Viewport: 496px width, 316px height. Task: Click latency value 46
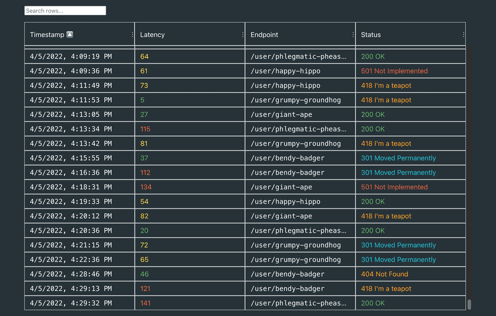point(144,274)
